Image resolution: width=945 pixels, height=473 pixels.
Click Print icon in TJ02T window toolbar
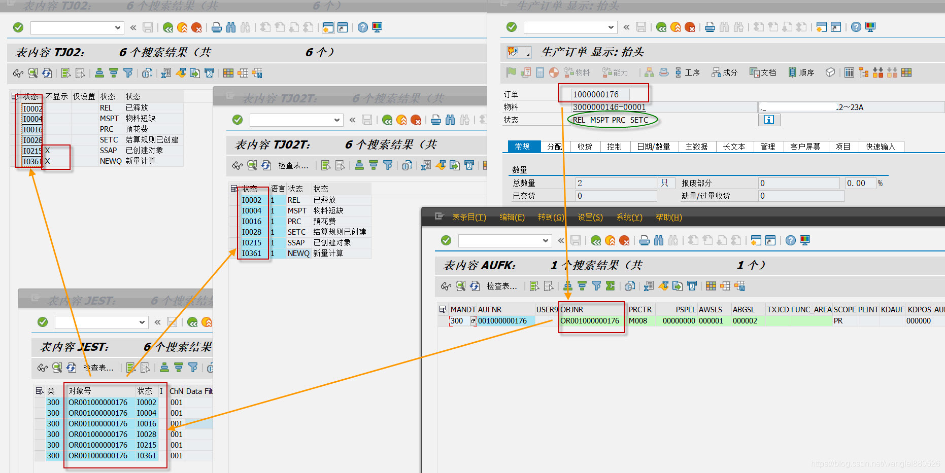pos(436,120)
